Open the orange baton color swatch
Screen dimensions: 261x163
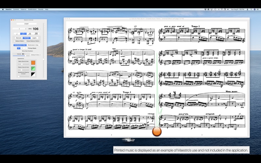coord(33,63)
